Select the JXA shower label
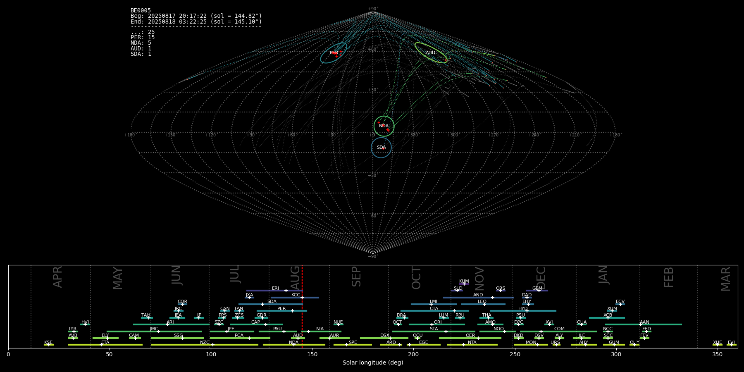744x372 pixels. pos(249,295)
